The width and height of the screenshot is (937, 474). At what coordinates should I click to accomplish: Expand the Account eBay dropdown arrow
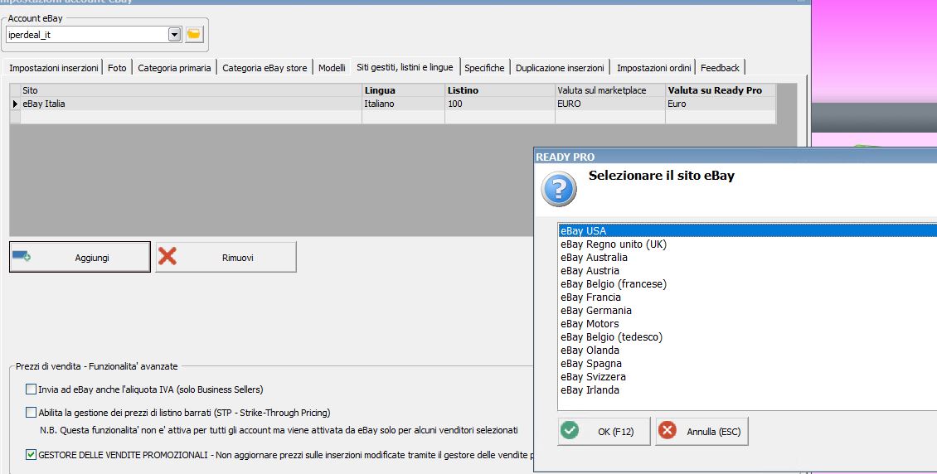[174, 35]
